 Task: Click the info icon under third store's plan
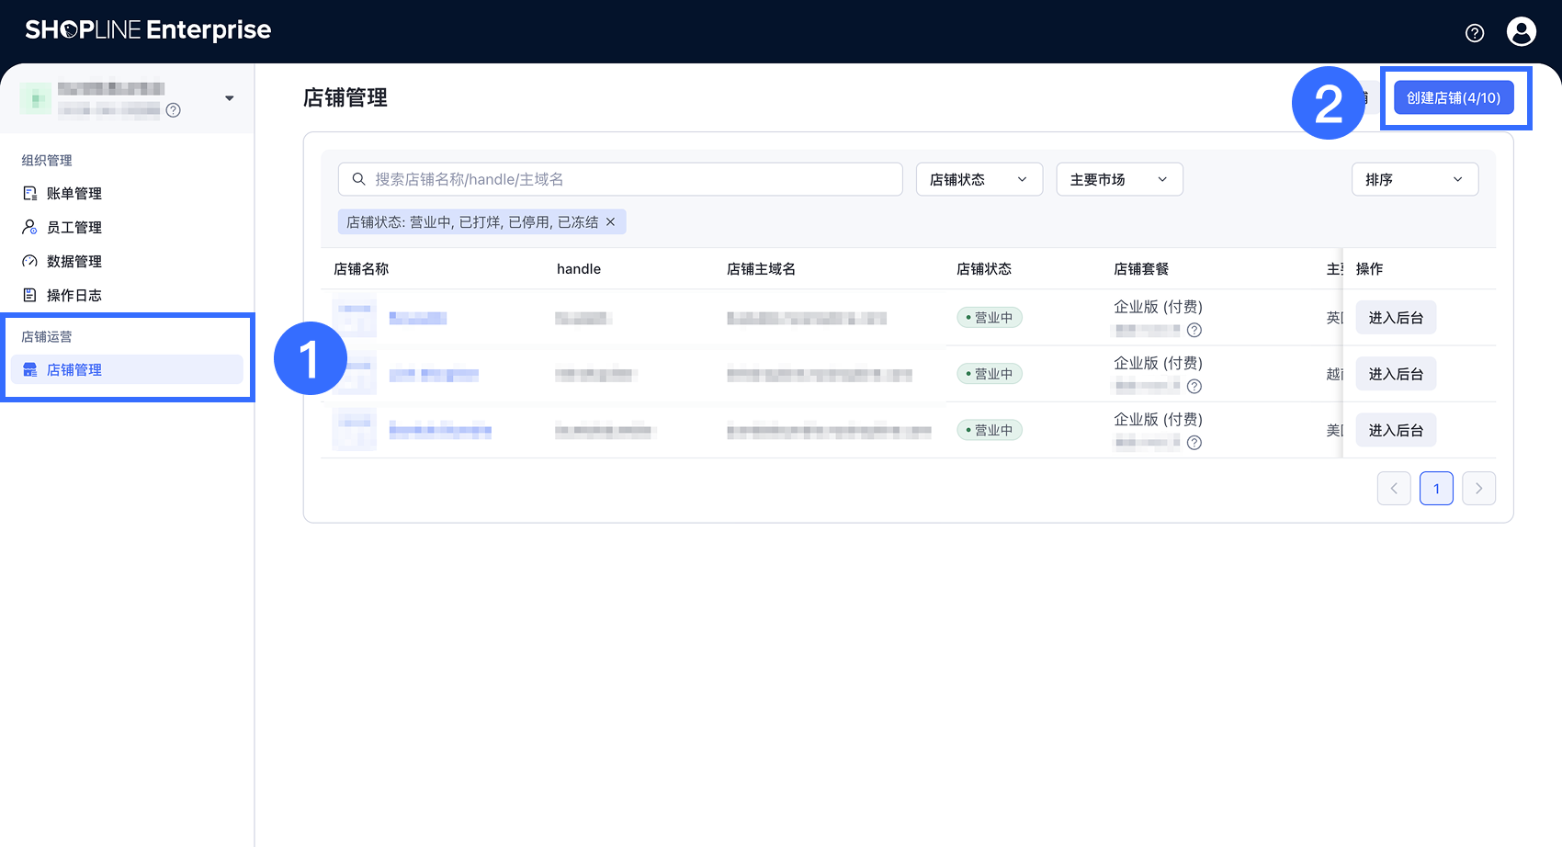coord(1194,443)
